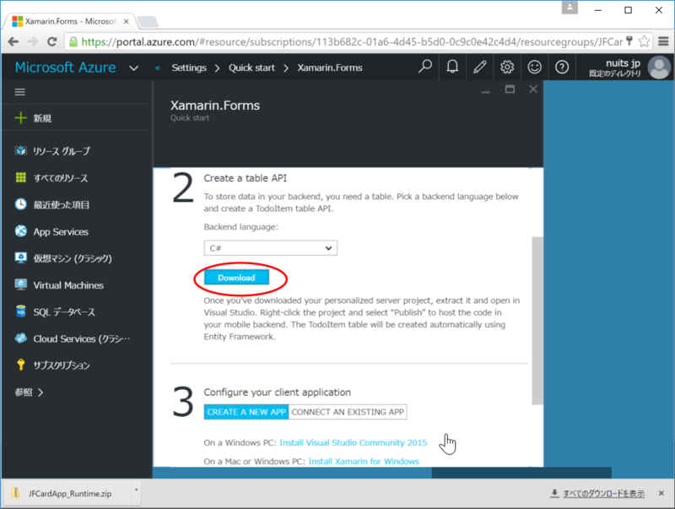Open Chrome hamburger menu
Viewport: 675px width, 509px height.
click(x=663, y=41)
